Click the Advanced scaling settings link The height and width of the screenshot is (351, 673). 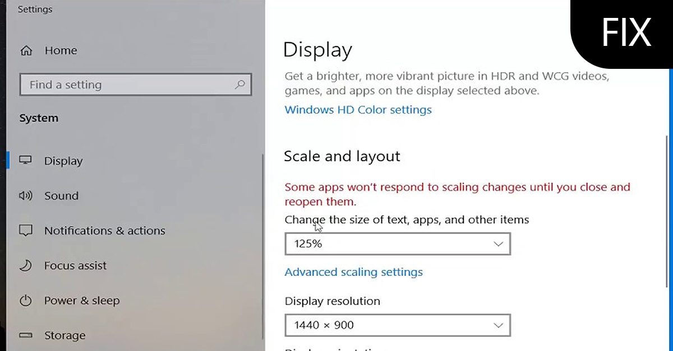[354, 272]
